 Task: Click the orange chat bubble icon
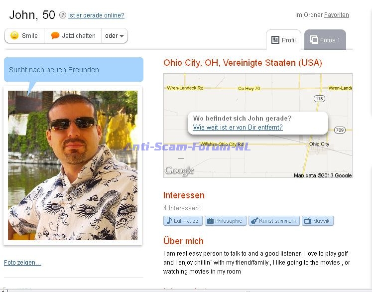(x=55, y=35)
